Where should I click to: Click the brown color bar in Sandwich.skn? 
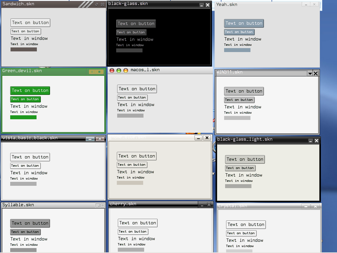[24, 49]
